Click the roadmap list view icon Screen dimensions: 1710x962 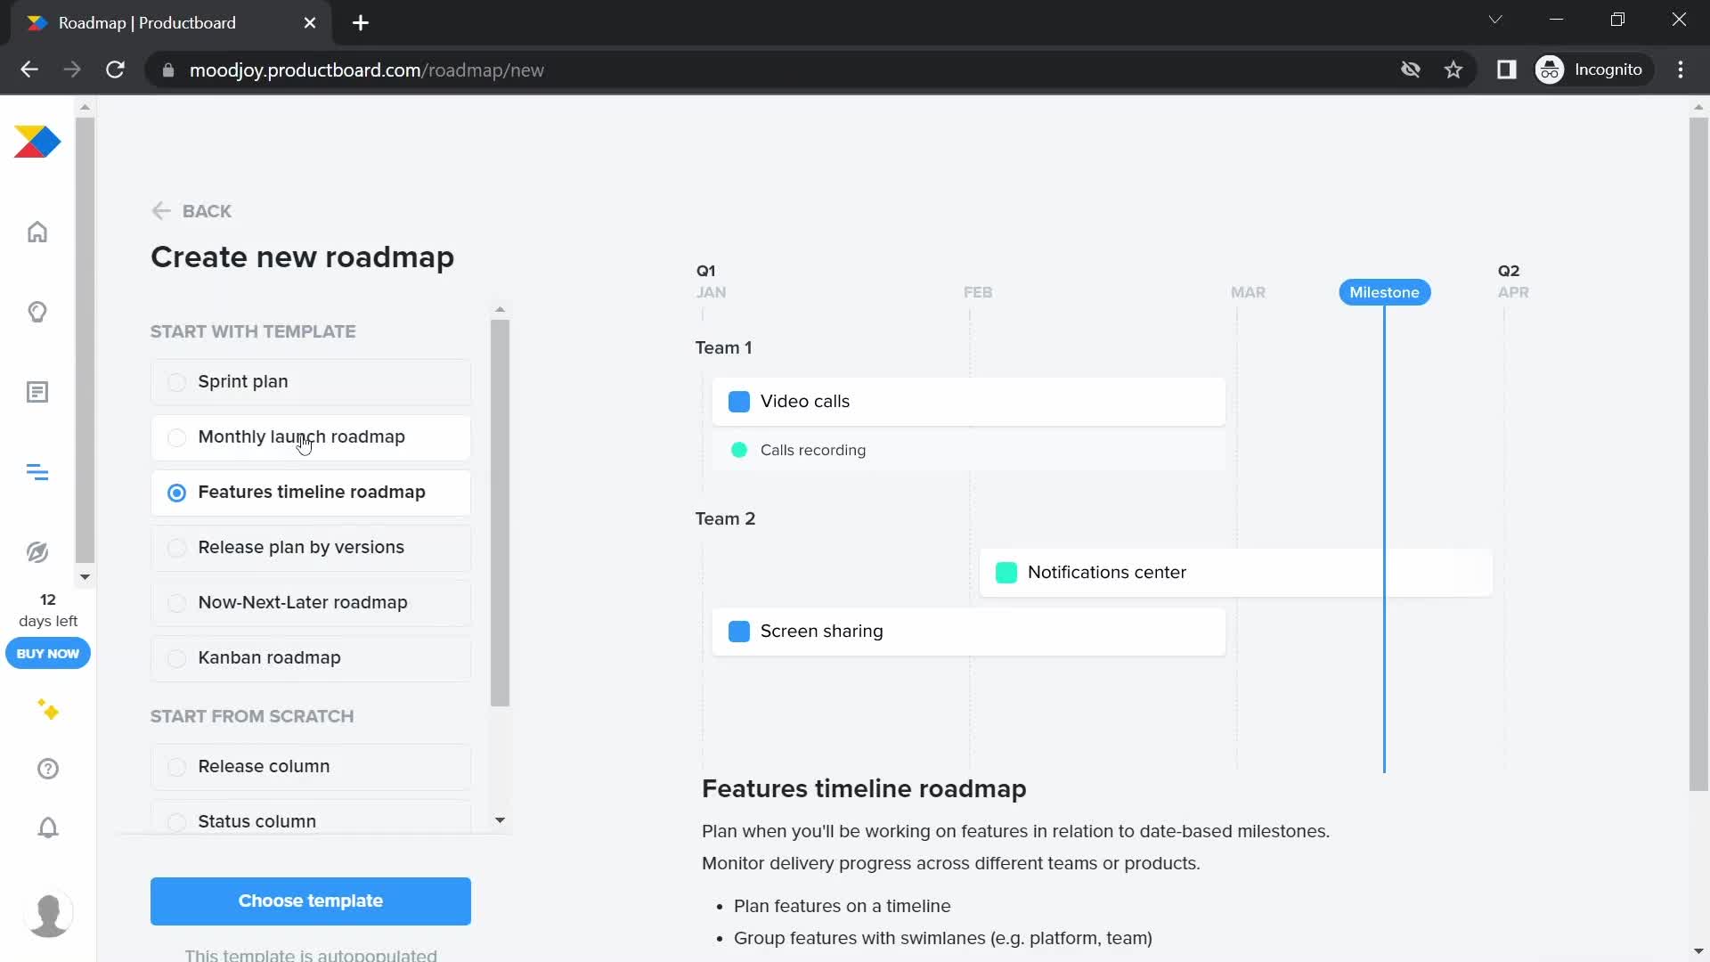(x=37, y=472)
